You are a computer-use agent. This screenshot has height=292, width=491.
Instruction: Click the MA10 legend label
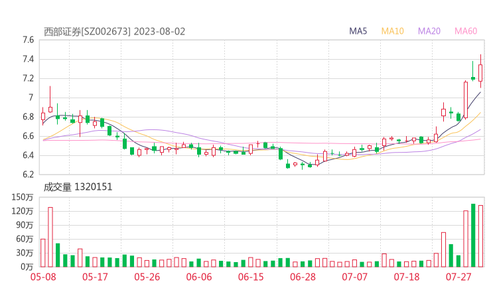click(392, 31)
